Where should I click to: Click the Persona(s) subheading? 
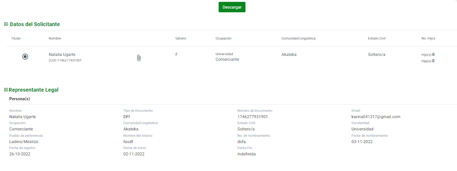[x=19, y=99]
